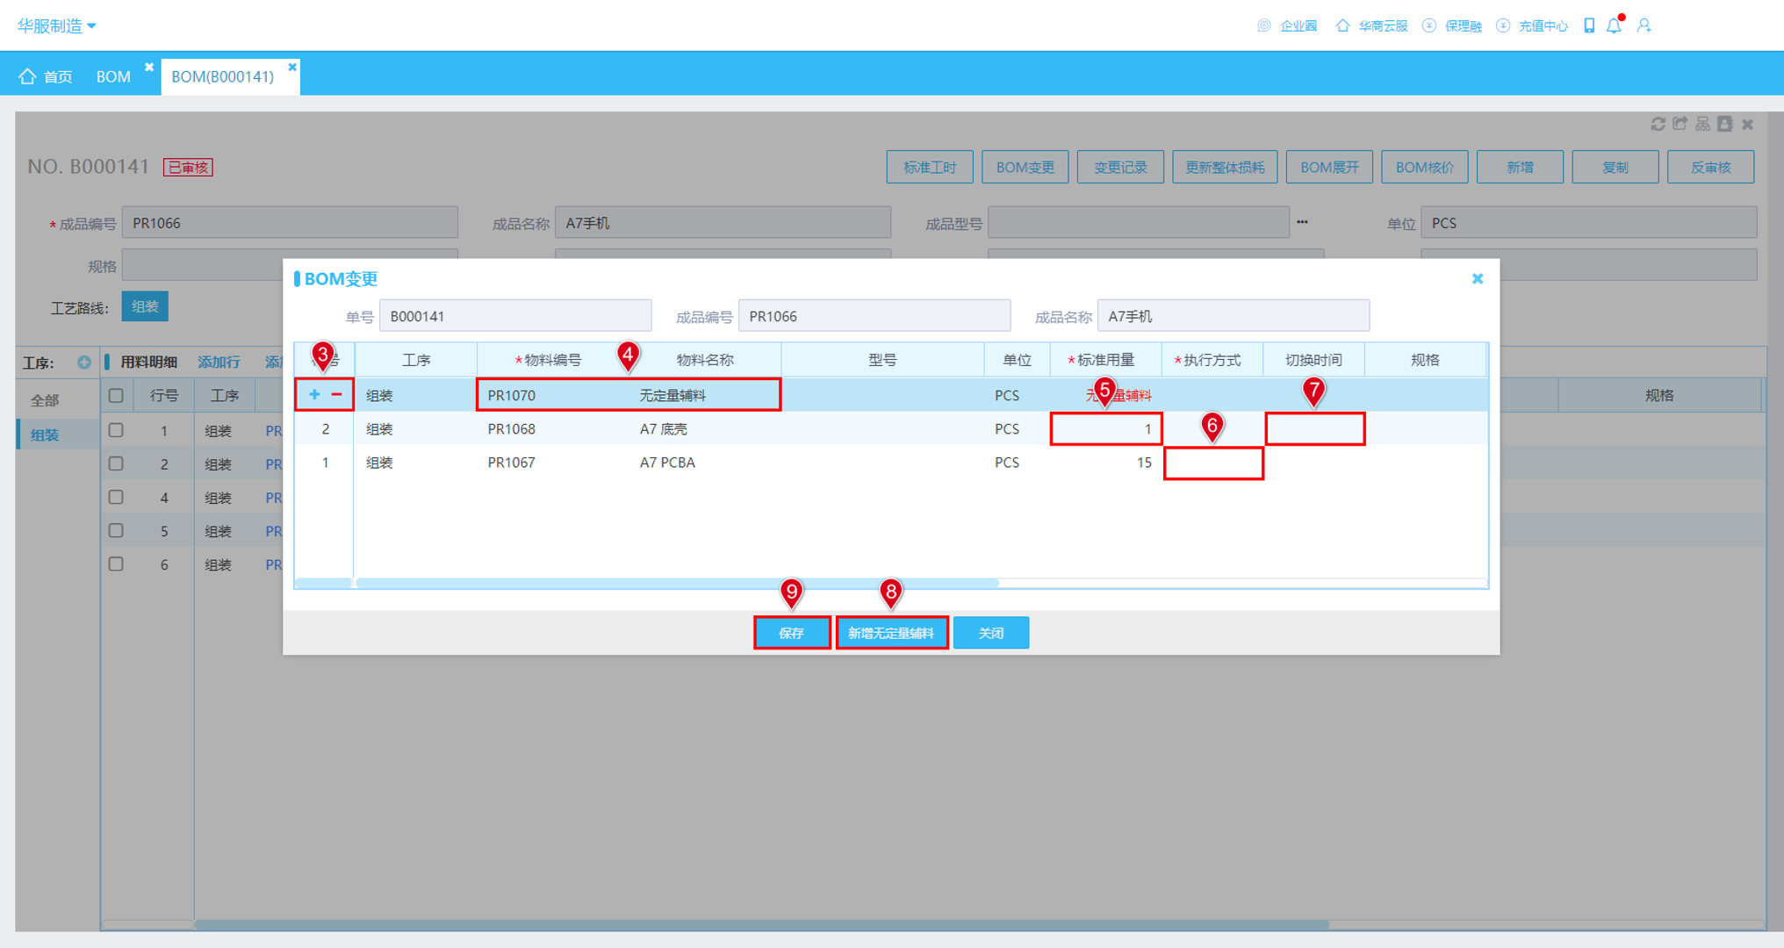Click the 关闭 button in dialog
1784x948 pixels.
pos(991,633)
